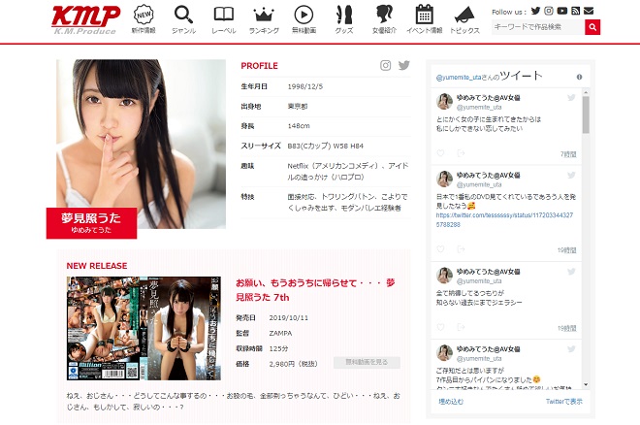Focus the キーワードで作品検索 search field
Image resolution: width=640 pixels, height=425 pixels.
click(538, 27)
